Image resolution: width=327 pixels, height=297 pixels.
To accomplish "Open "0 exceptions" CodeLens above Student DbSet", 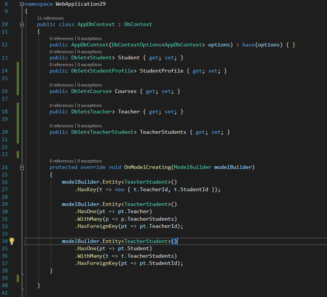I will point(89,52).
